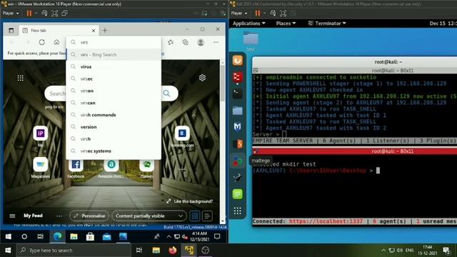Pause the Kali virtual machine
Viewport: 457px width, 257px height.
[258, 13]
